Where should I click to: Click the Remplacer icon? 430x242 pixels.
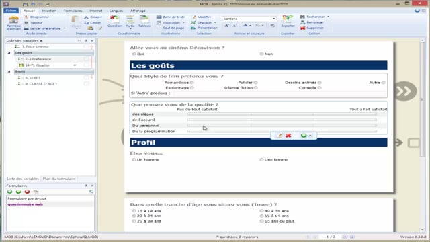pyautogui.click(x=302, y=22)
